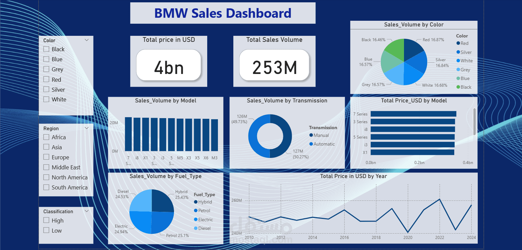Select the Diesel 24.53% pie label
The height and width of the screenshot is (250, 522).
pos(122,194)
